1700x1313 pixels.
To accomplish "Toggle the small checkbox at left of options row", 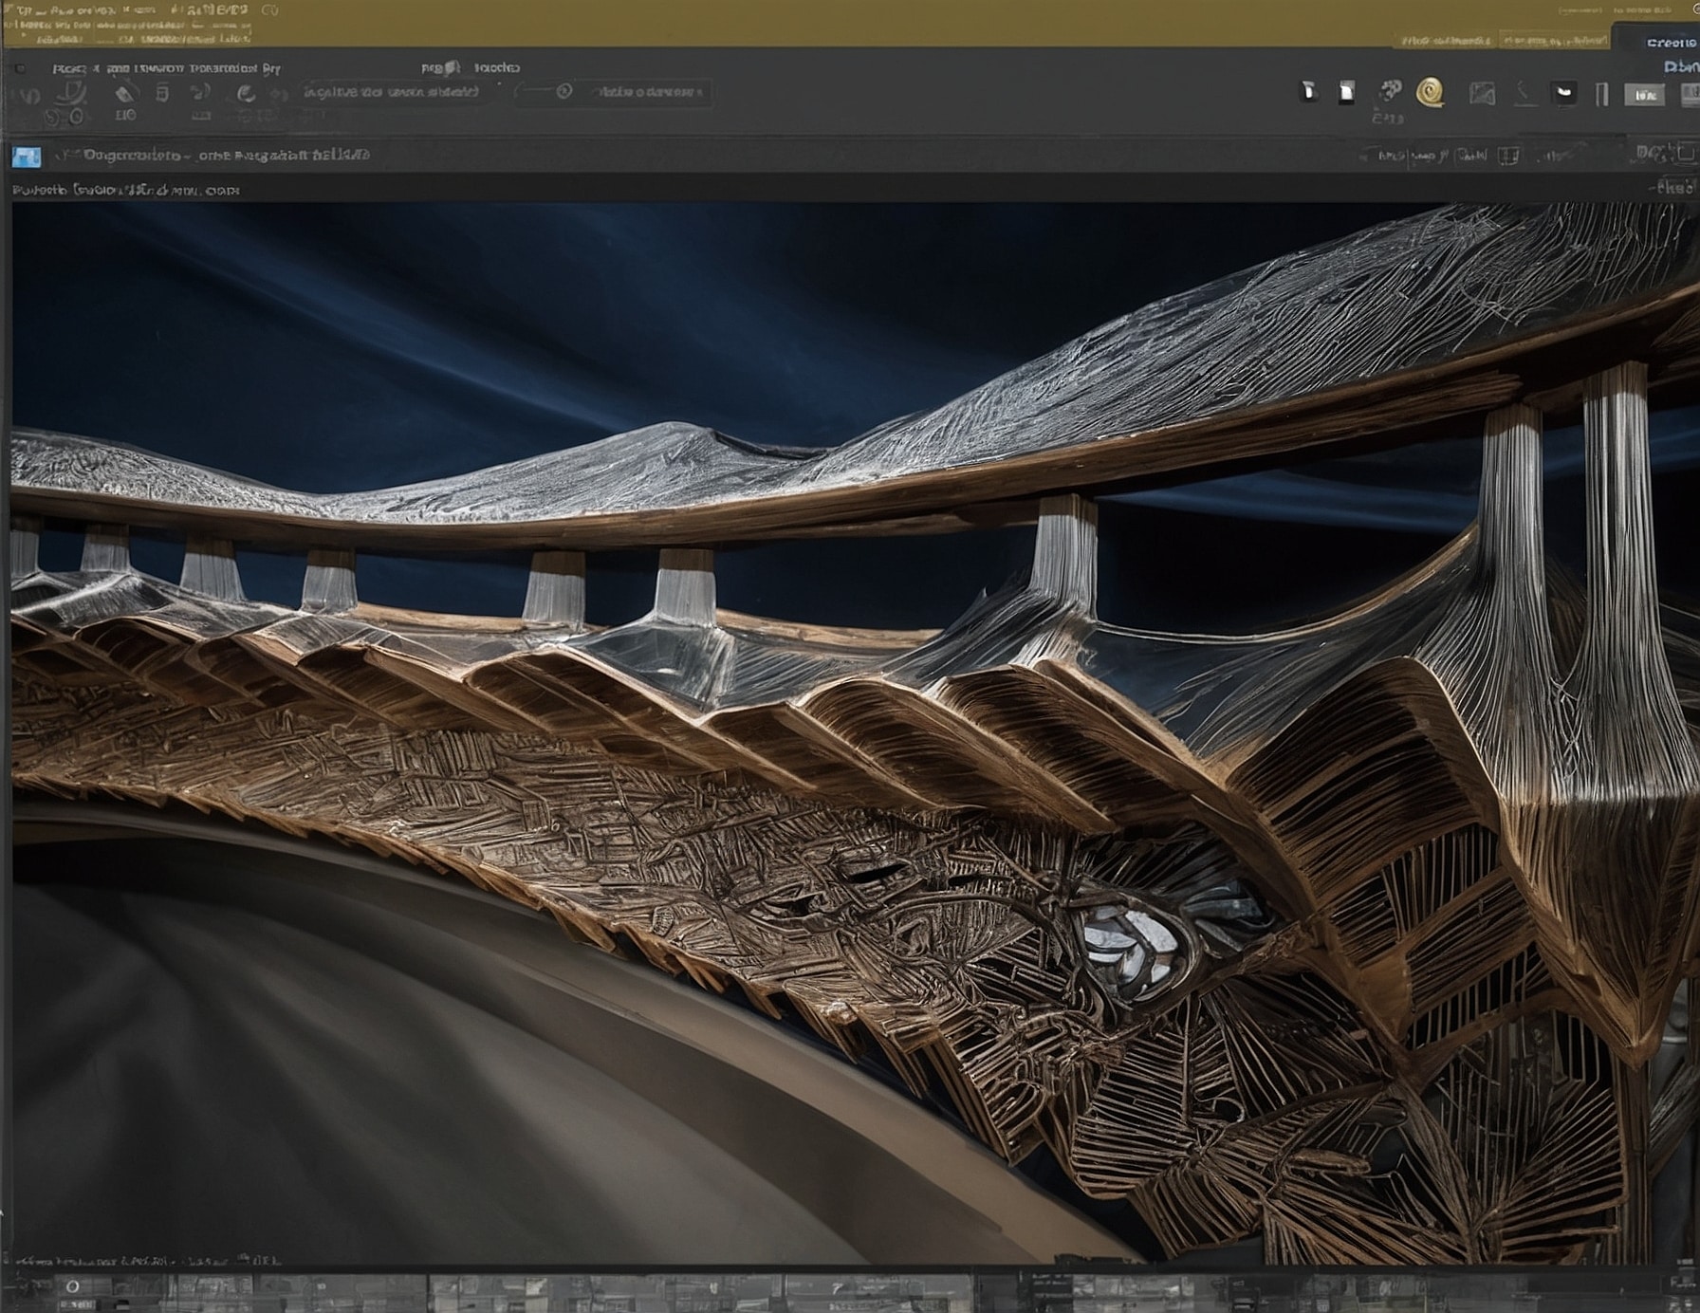I will coord(21,69).
